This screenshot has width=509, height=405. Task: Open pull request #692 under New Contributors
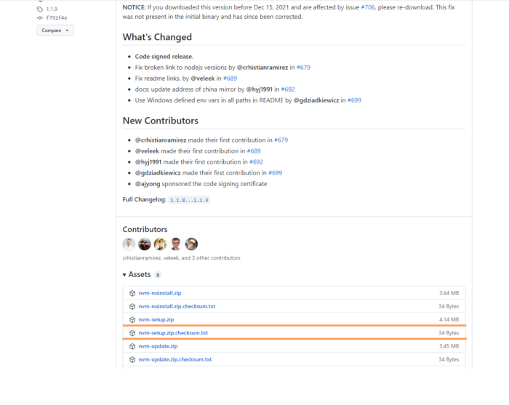[x=256, y=162]
